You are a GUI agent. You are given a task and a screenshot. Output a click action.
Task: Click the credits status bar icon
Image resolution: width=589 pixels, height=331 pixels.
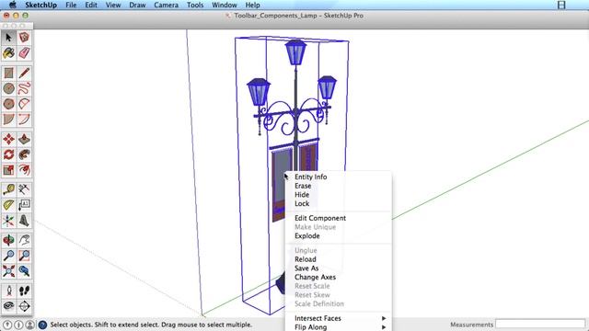point(18,325)
